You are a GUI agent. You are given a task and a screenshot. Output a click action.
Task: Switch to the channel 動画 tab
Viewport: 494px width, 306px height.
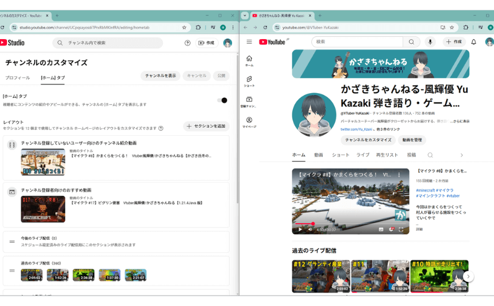click(x=319, y=155)
